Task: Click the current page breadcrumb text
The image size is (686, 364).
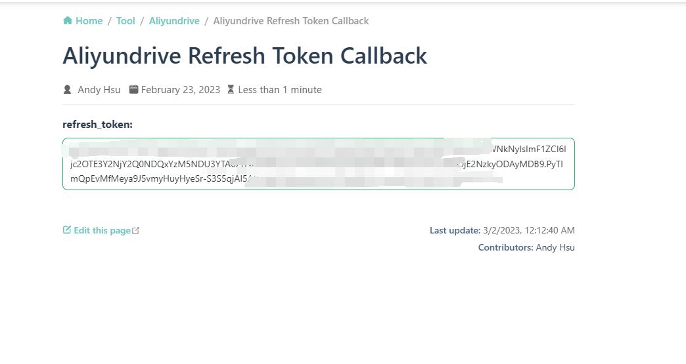Action: click(291, 21)
